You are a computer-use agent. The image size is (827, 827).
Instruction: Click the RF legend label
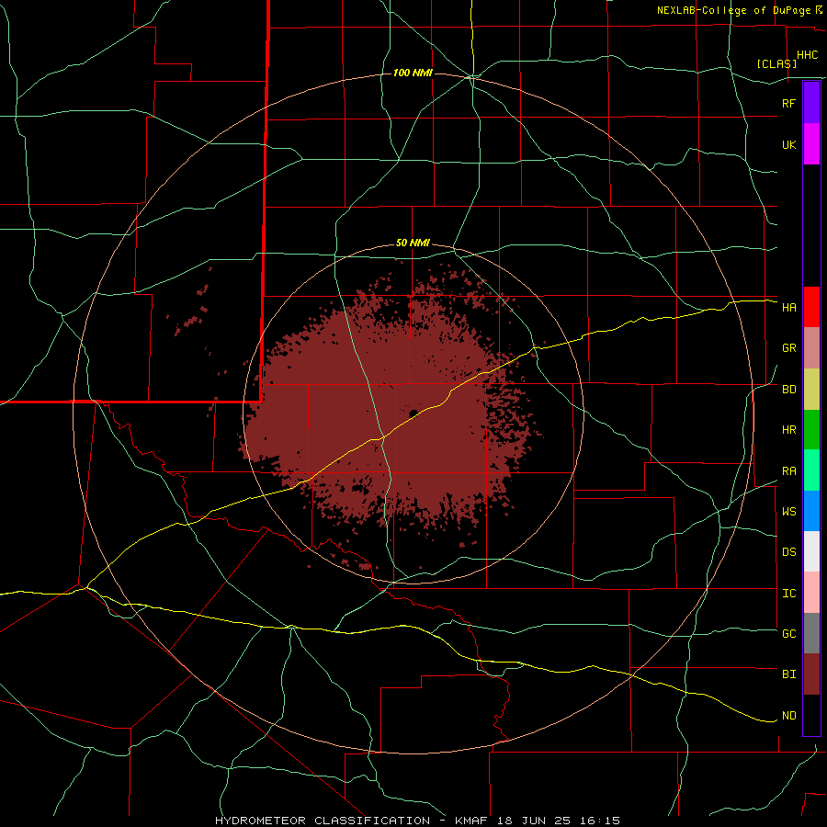(788, 103)
